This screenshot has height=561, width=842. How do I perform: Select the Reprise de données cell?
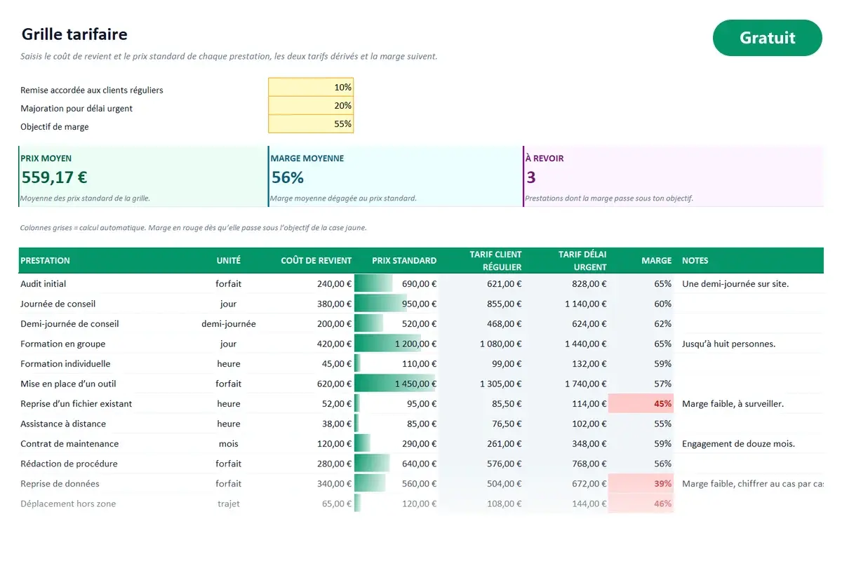click(60, 484)
